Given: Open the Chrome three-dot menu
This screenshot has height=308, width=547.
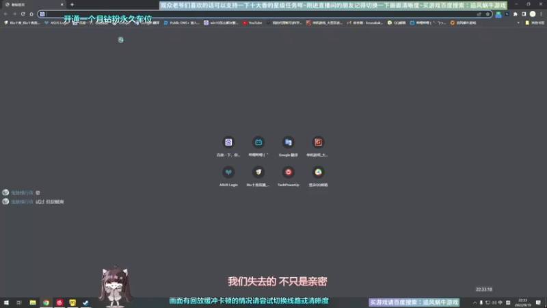Looking at the screenshot, I should point(541,14).
